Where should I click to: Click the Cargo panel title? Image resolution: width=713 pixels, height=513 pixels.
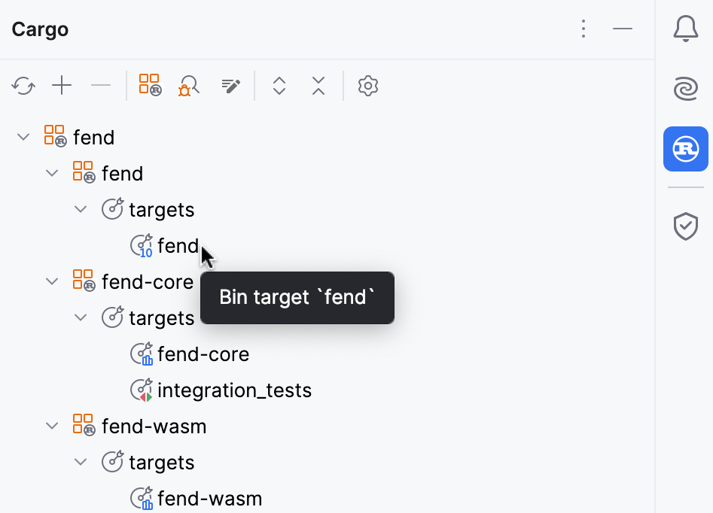tap(39, 29)
